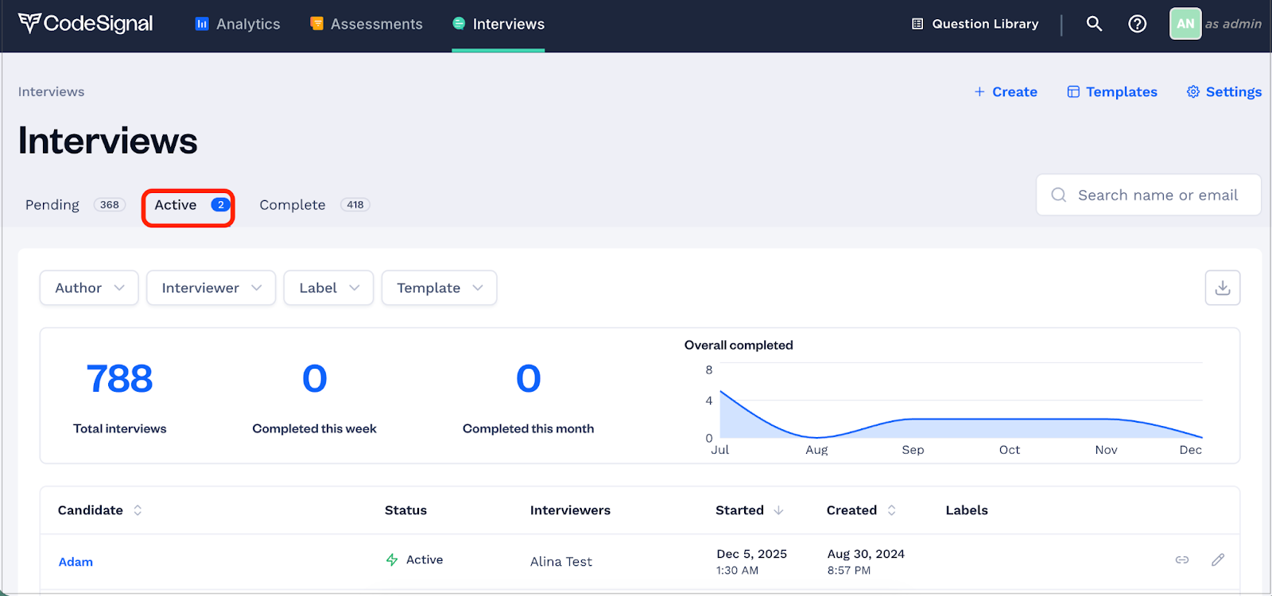Expand the Author filter dropdown
Screen dimensions: 1272x596
click(x=89, y=288)
